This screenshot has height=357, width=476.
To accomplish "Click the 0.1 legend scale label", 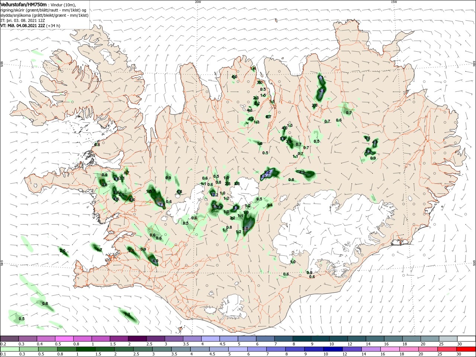I will (3, 354).
